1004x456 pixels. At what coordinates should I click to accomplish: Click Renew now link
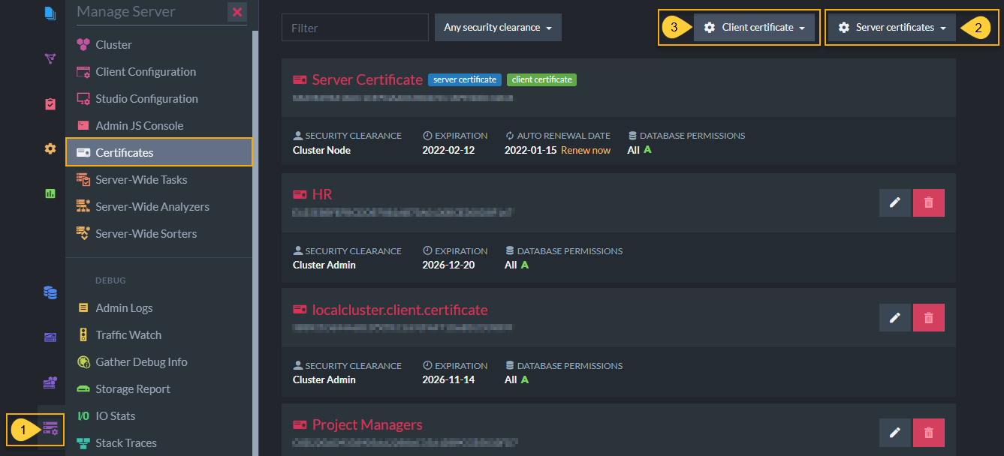click(586, 150)
